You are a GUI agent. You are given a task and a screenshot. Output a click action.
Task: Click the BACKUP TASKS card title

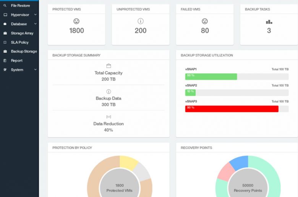click(258, 9)
